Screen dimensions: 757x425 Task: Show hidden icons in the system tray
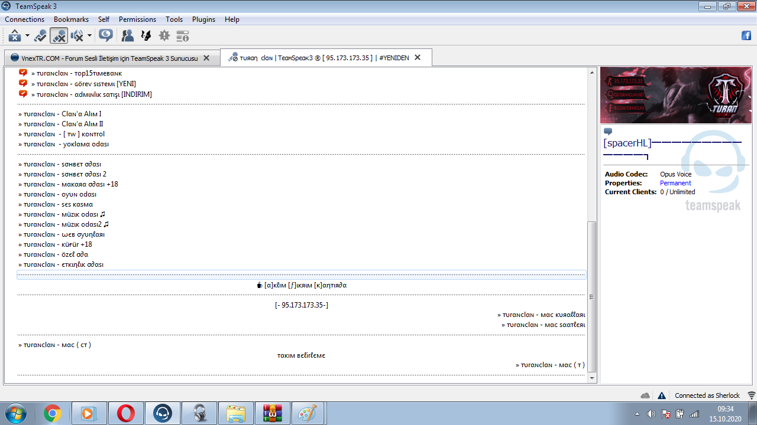[637, 414]
